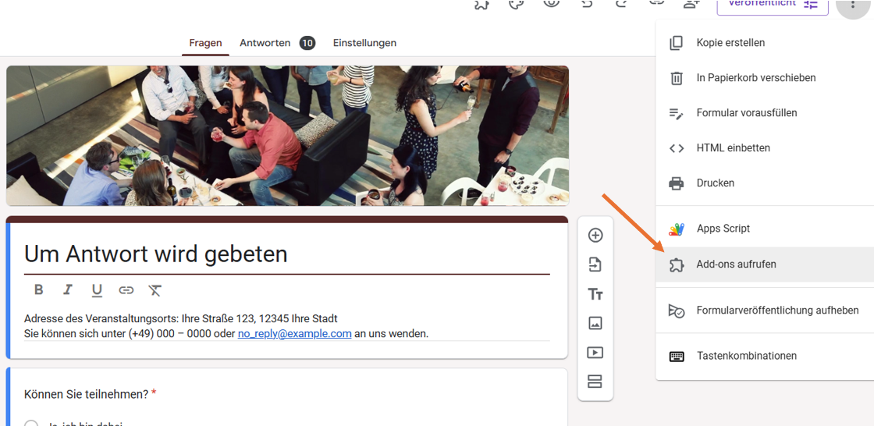Click the 10 responses count badge
This screenshot has height=426, width=874.
coord(307,43)
